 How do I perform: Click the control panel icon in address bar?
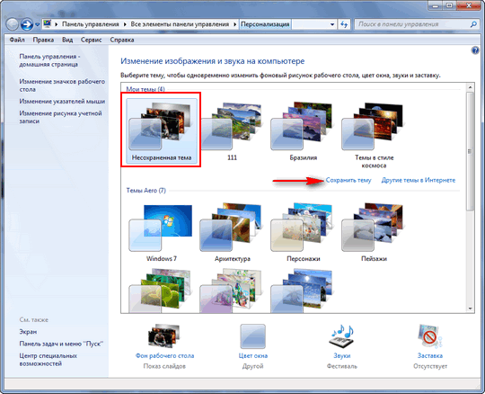click(48, 24)
